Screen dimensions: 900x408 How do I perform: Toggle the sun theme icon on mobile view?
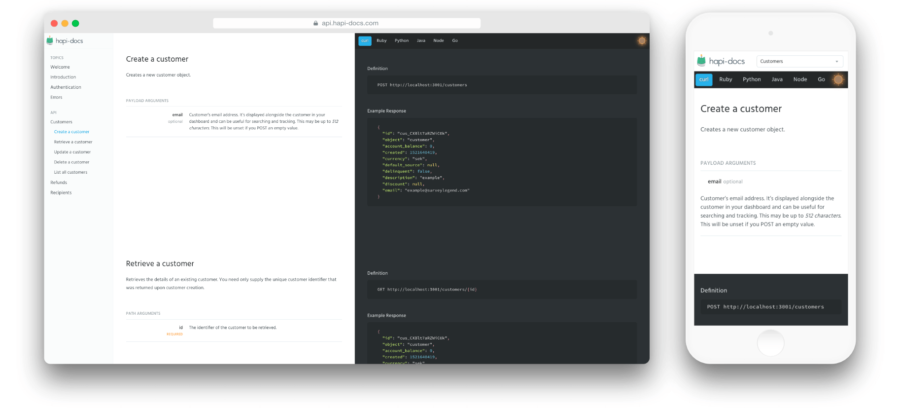coord(838,79)
